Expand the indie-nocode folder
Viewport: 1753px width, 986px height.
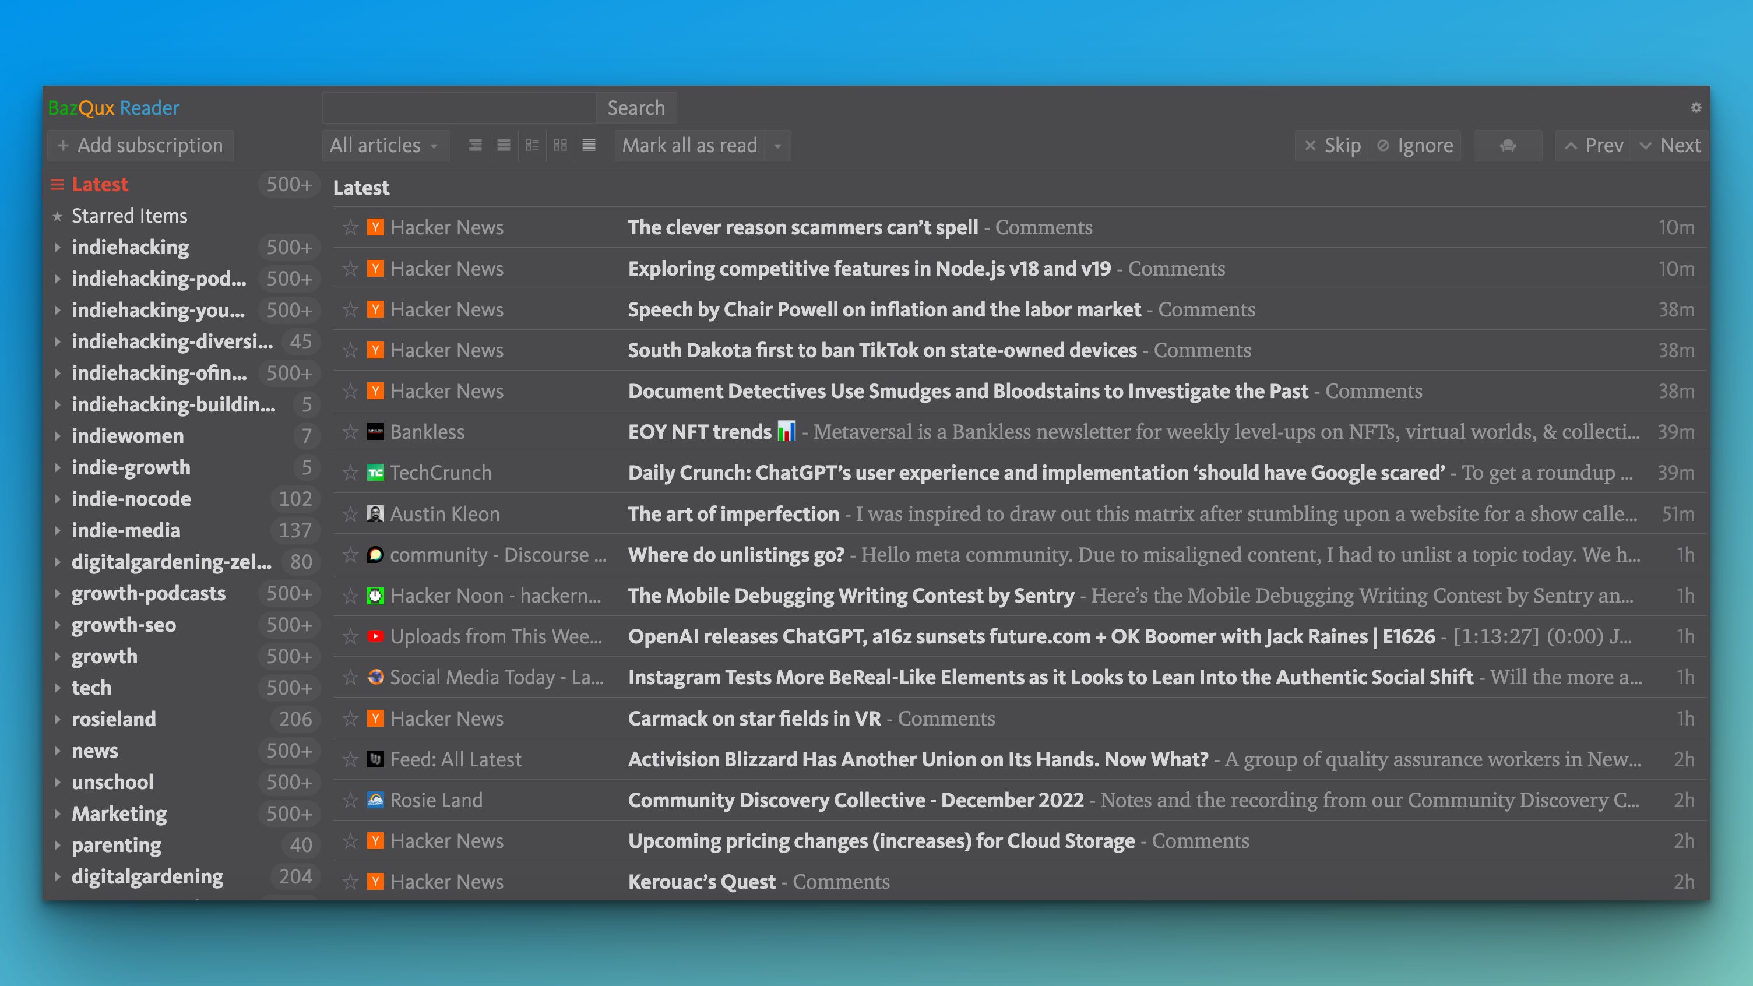(58, 499)
